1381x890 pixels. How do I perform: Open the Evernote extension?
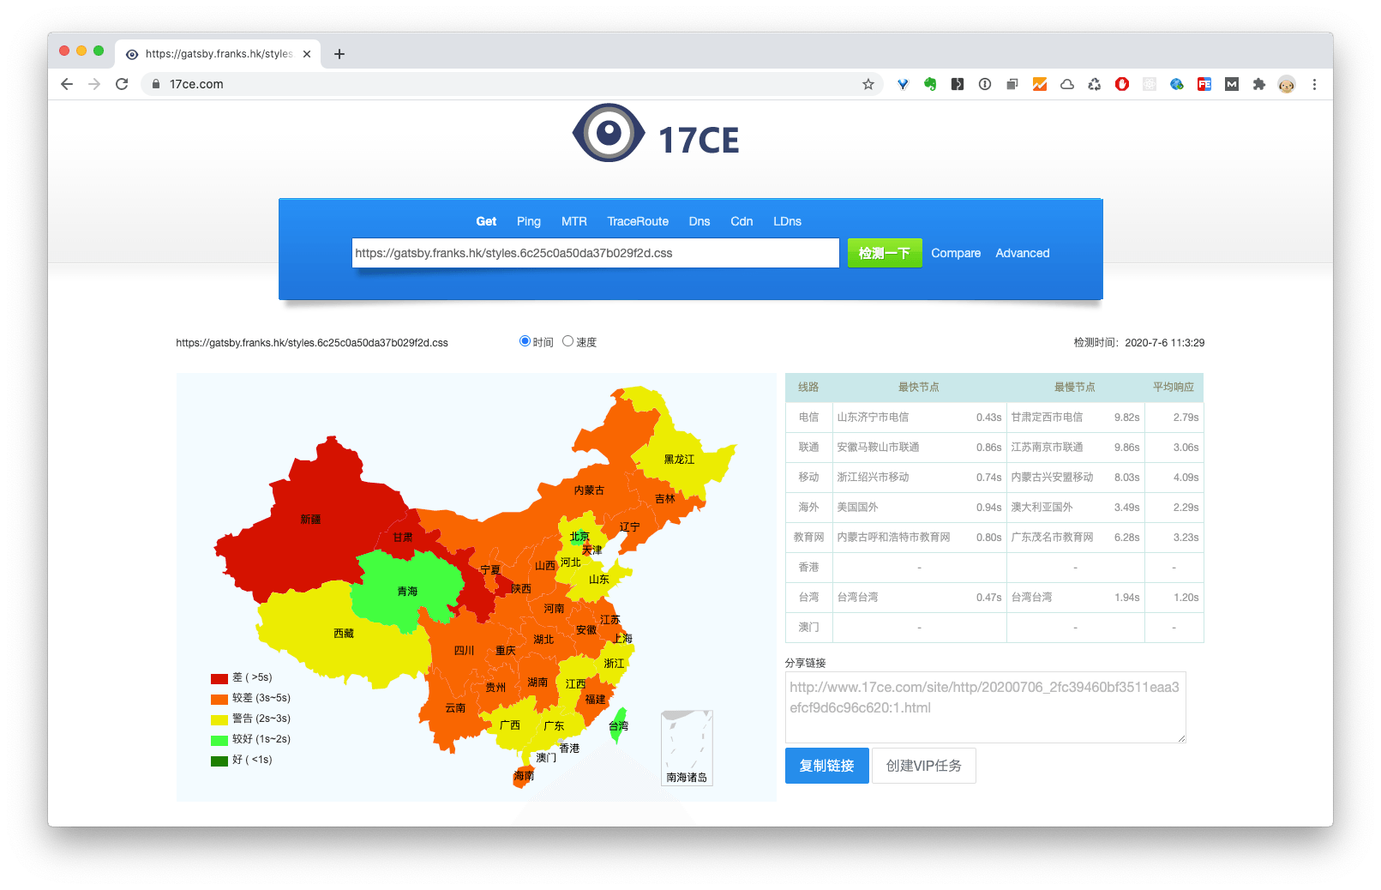pyautogui.click(x=929, y=84)
